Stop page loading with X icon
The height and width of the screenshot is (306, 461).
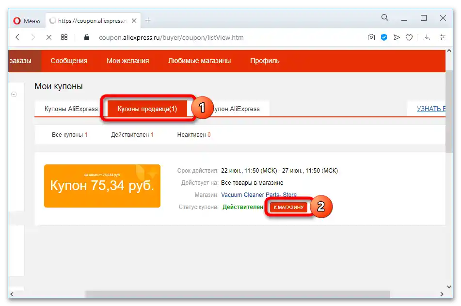point(49,37)
